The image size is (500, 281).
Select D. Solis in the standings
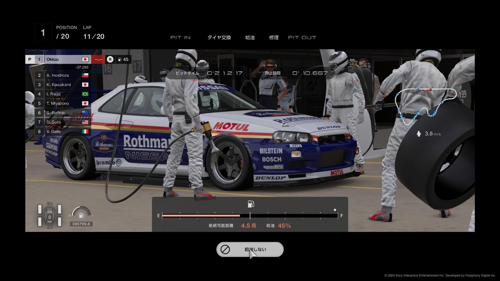[x=54, y=122]
